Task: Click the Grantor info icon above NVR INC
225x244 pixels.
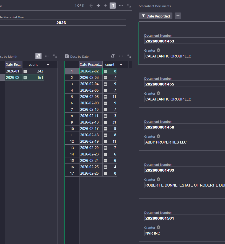Action: pos(158,227)
